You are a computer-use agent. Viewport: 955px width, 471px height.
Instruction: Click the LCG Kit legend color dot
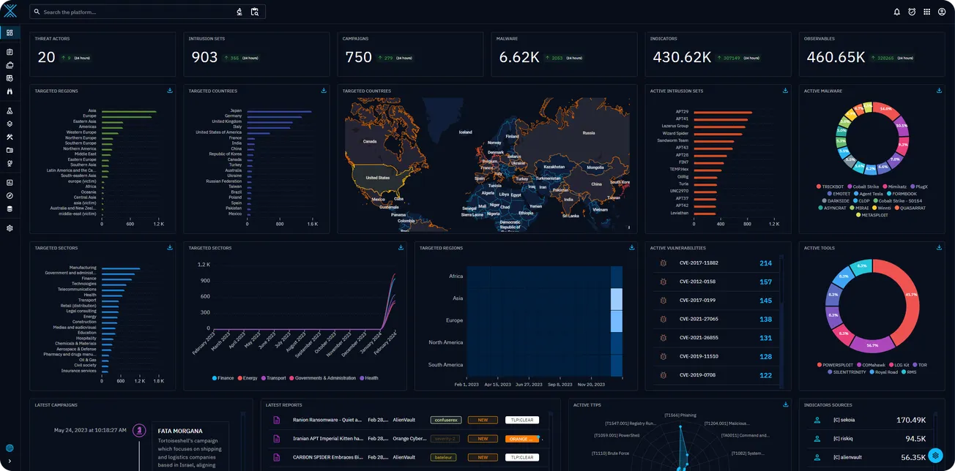(x=891, y=365)
